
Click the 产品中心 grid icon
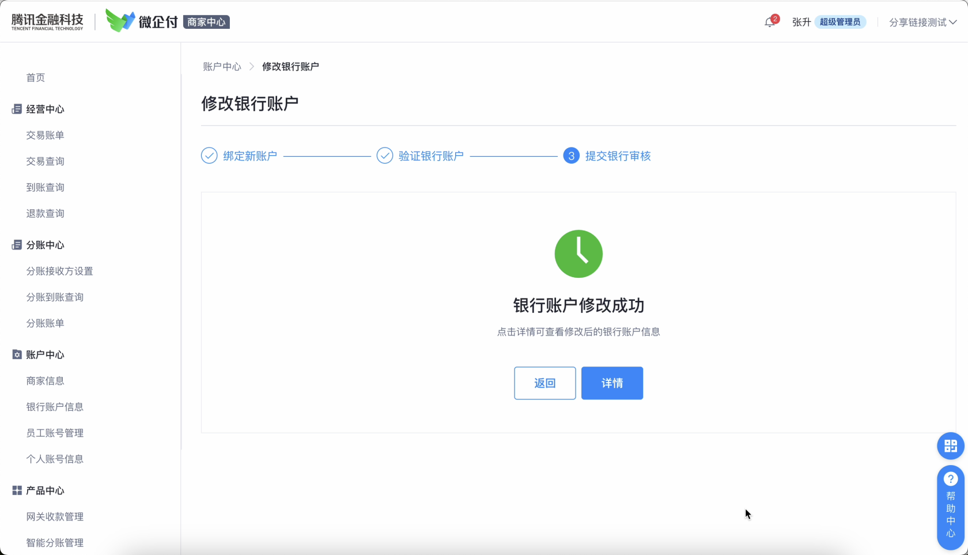point(17,490)
